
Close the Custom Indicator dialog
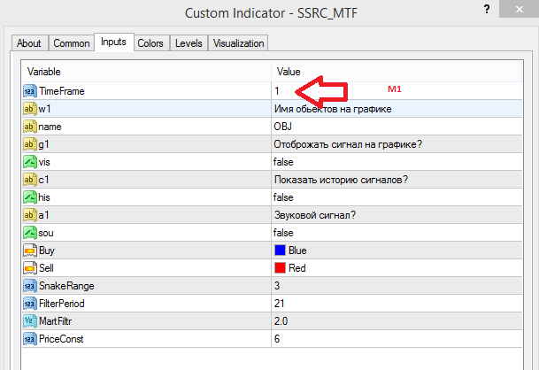tap(519, 9)
